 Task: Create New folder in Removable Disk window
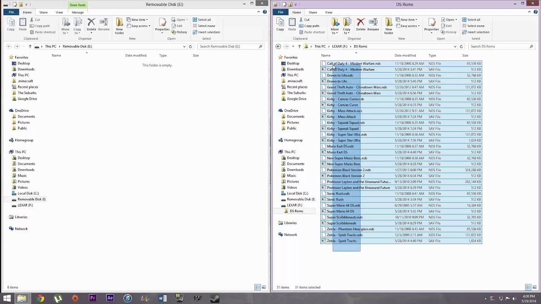click(119, 26)
